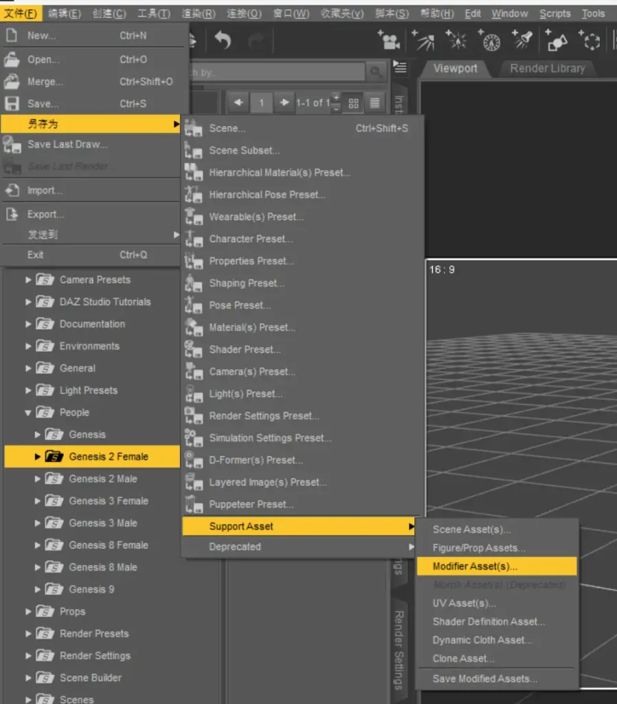Click the page number 1 field
Viewport: 617px width, 704px height.
click(261, 103)
